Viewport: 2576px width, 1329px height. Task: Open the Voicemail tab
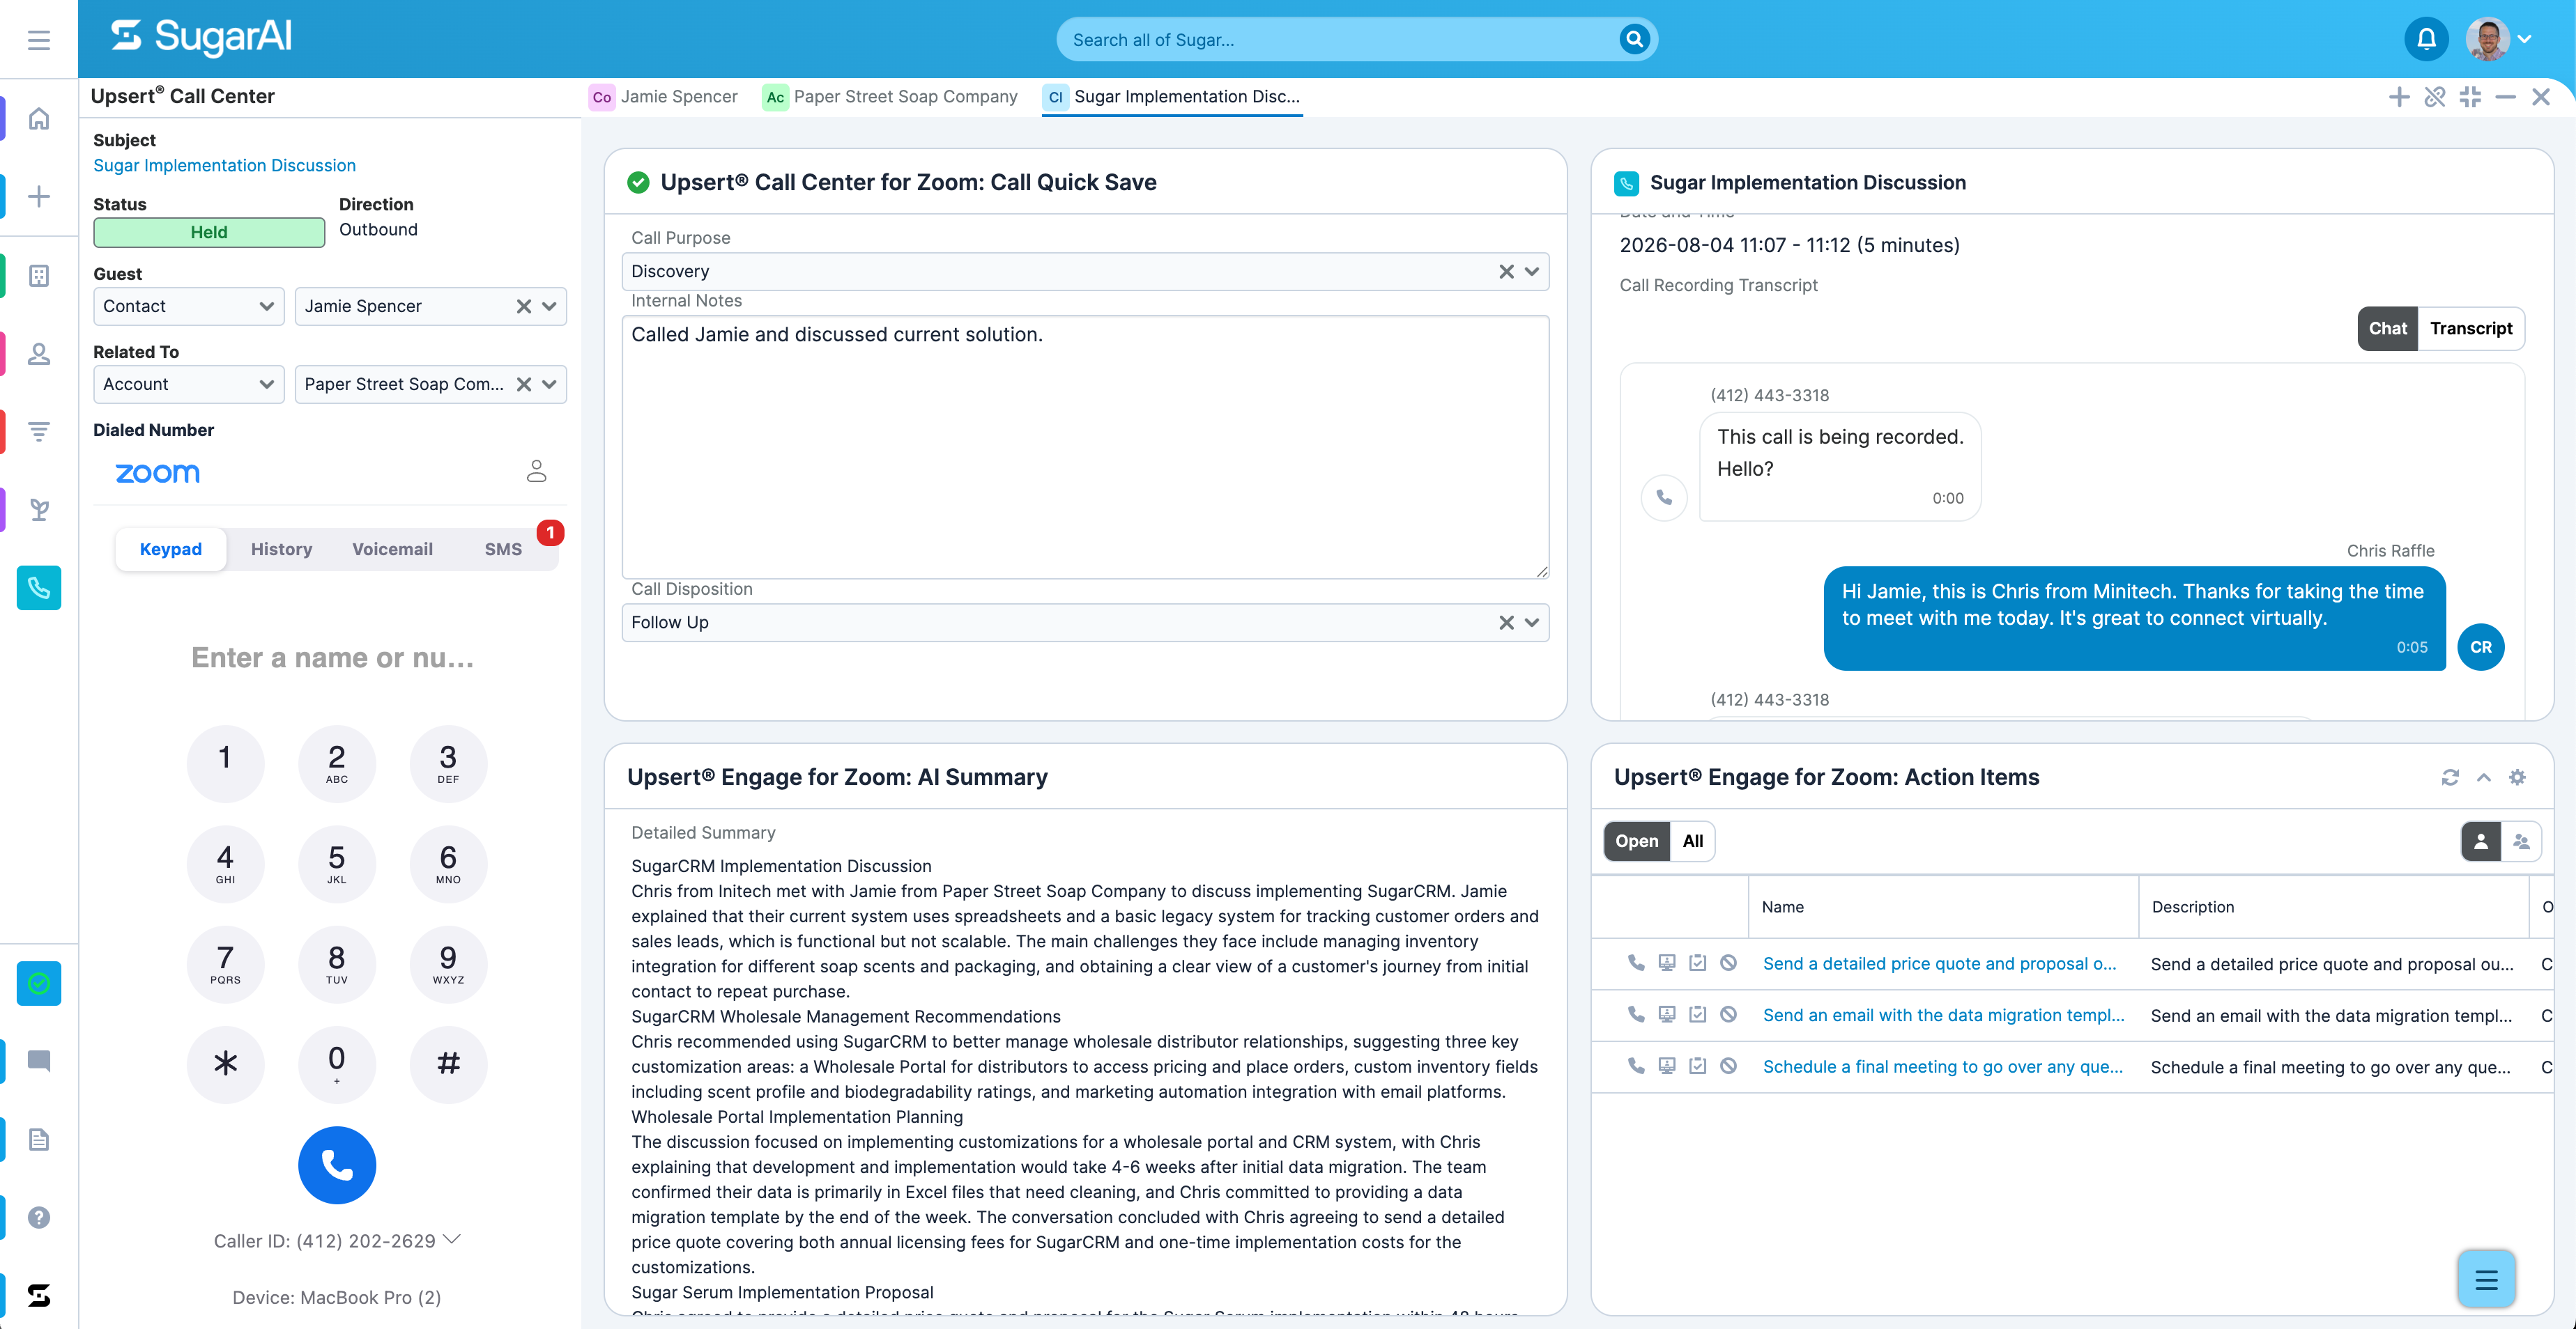[392, 550]
